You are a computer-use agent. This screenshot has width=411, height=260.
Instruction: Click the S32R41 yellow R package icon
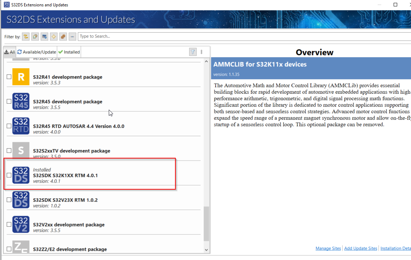pos(21,77)
